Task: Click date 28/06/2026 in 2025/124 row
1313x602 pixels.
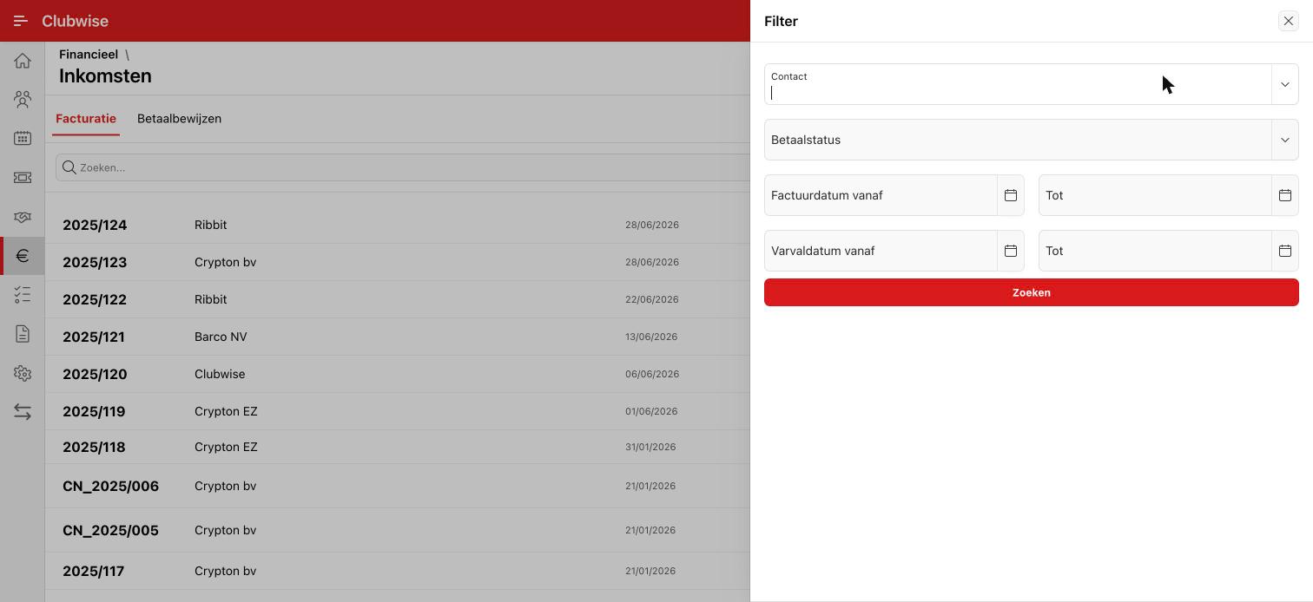Action: 652,225
